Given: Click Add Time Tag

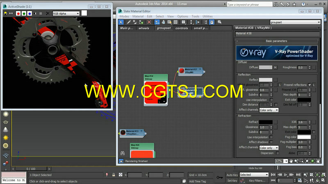Looking at the screenshot, I should point(198,181).
